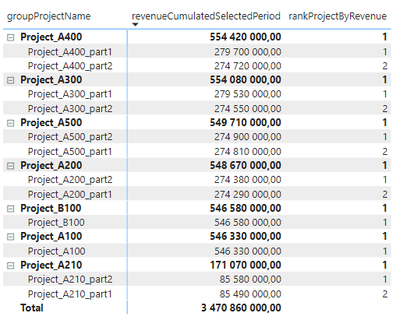Click the Total row label

point(32,308)
